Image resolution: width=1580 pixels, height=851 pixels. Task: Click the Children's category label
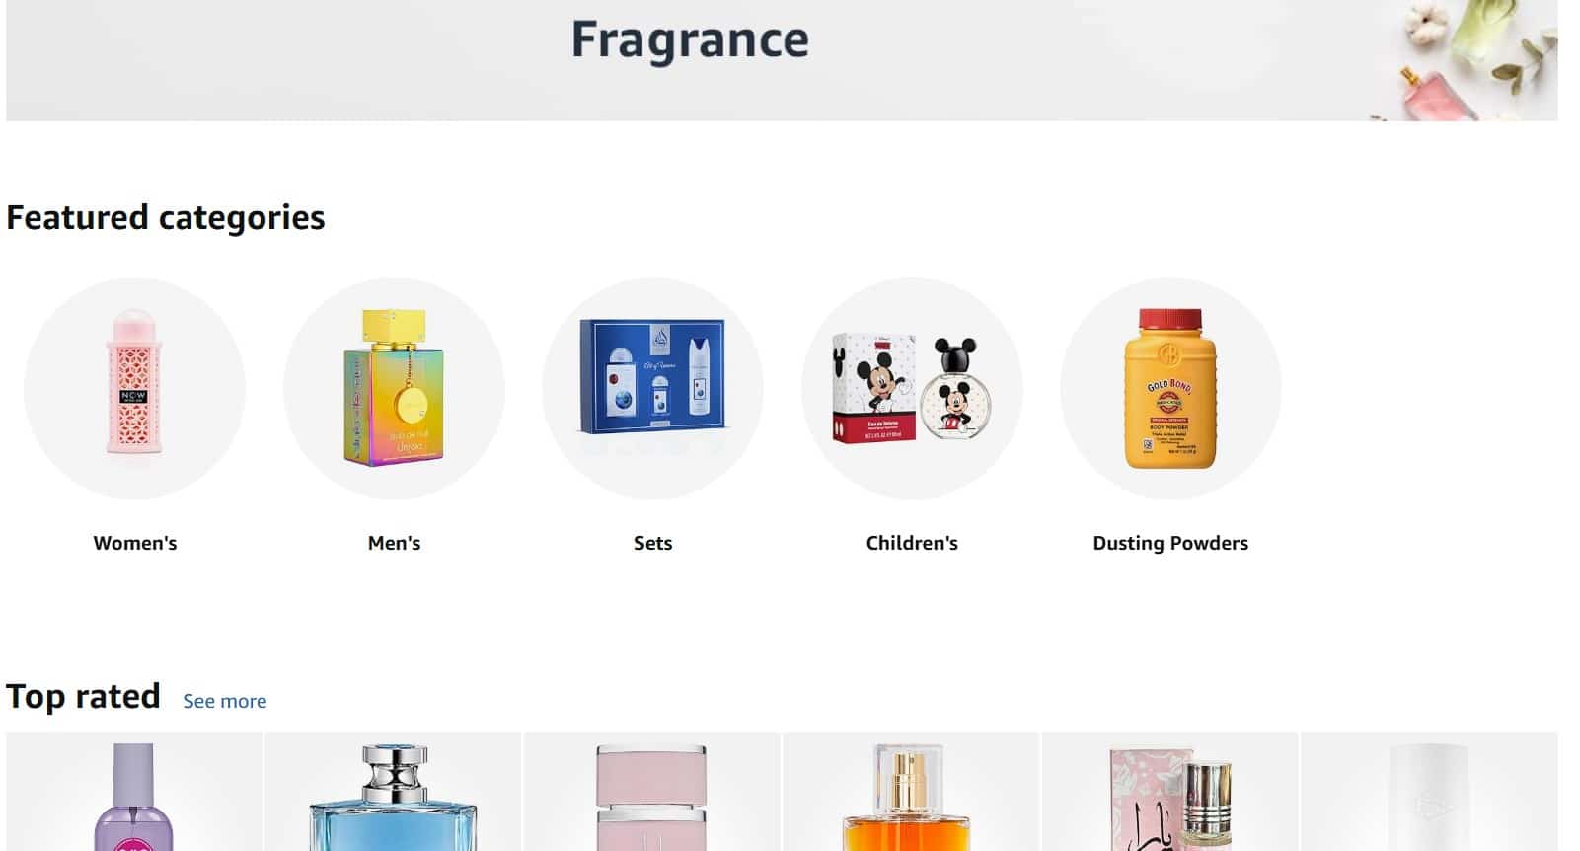pyautogui.click(x=912, y=543)
